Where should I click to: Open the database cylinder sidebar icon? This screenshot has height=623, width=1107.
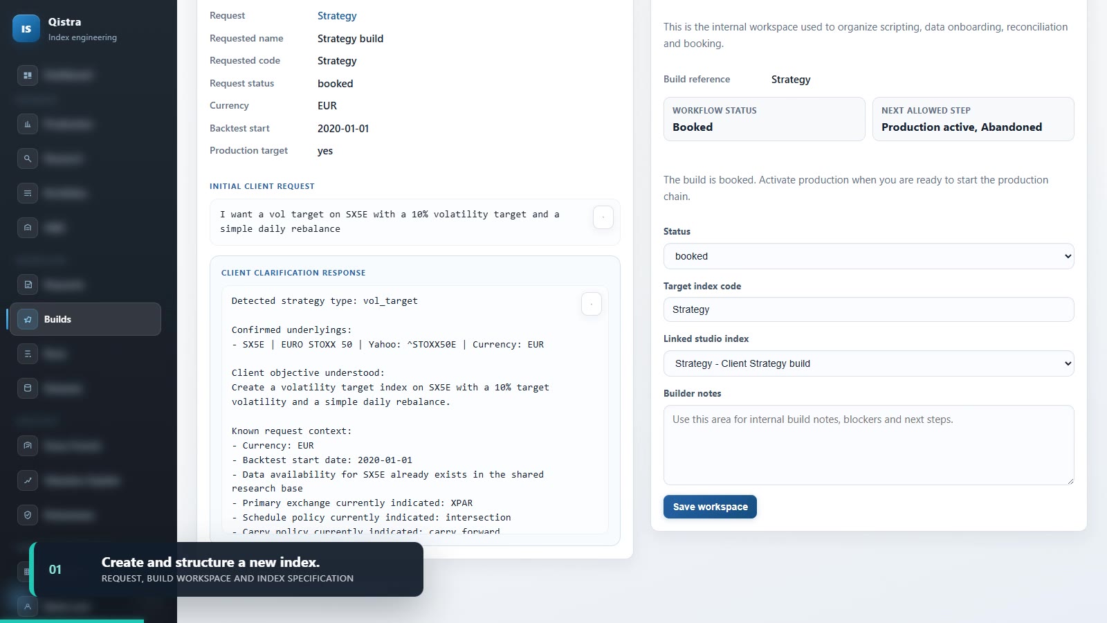point(28,388)
